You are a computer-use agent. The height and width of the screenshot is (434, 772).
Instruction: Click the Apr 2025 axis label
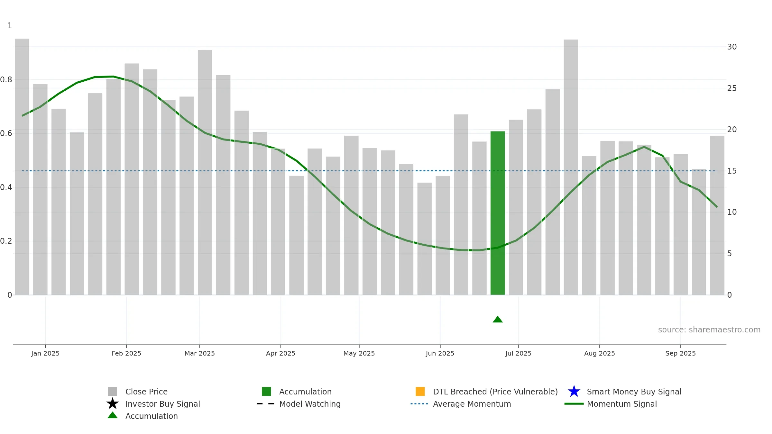tap(281, 353)
